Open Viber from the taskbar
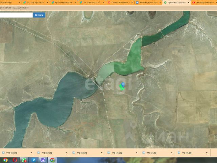The image size is (217, 163). [x=43, y=160]
